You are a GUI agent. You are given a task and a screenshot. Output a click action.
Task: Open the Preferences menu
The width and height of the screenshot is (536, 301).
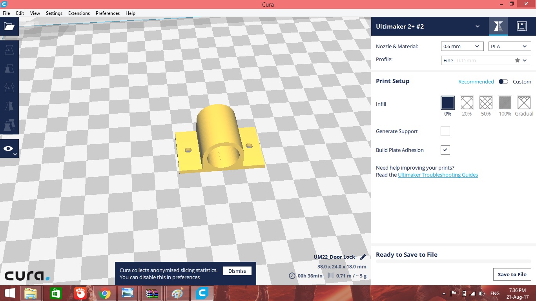(108, 13)
